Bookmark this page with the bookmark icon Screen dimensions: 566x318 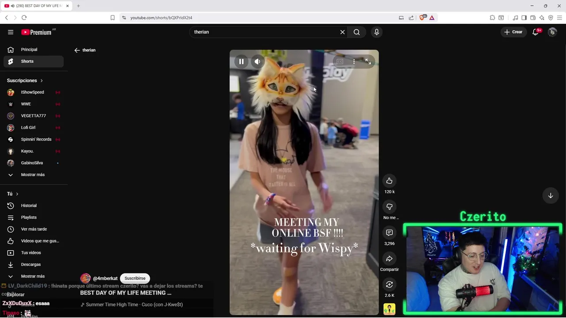tap(112, 18)
